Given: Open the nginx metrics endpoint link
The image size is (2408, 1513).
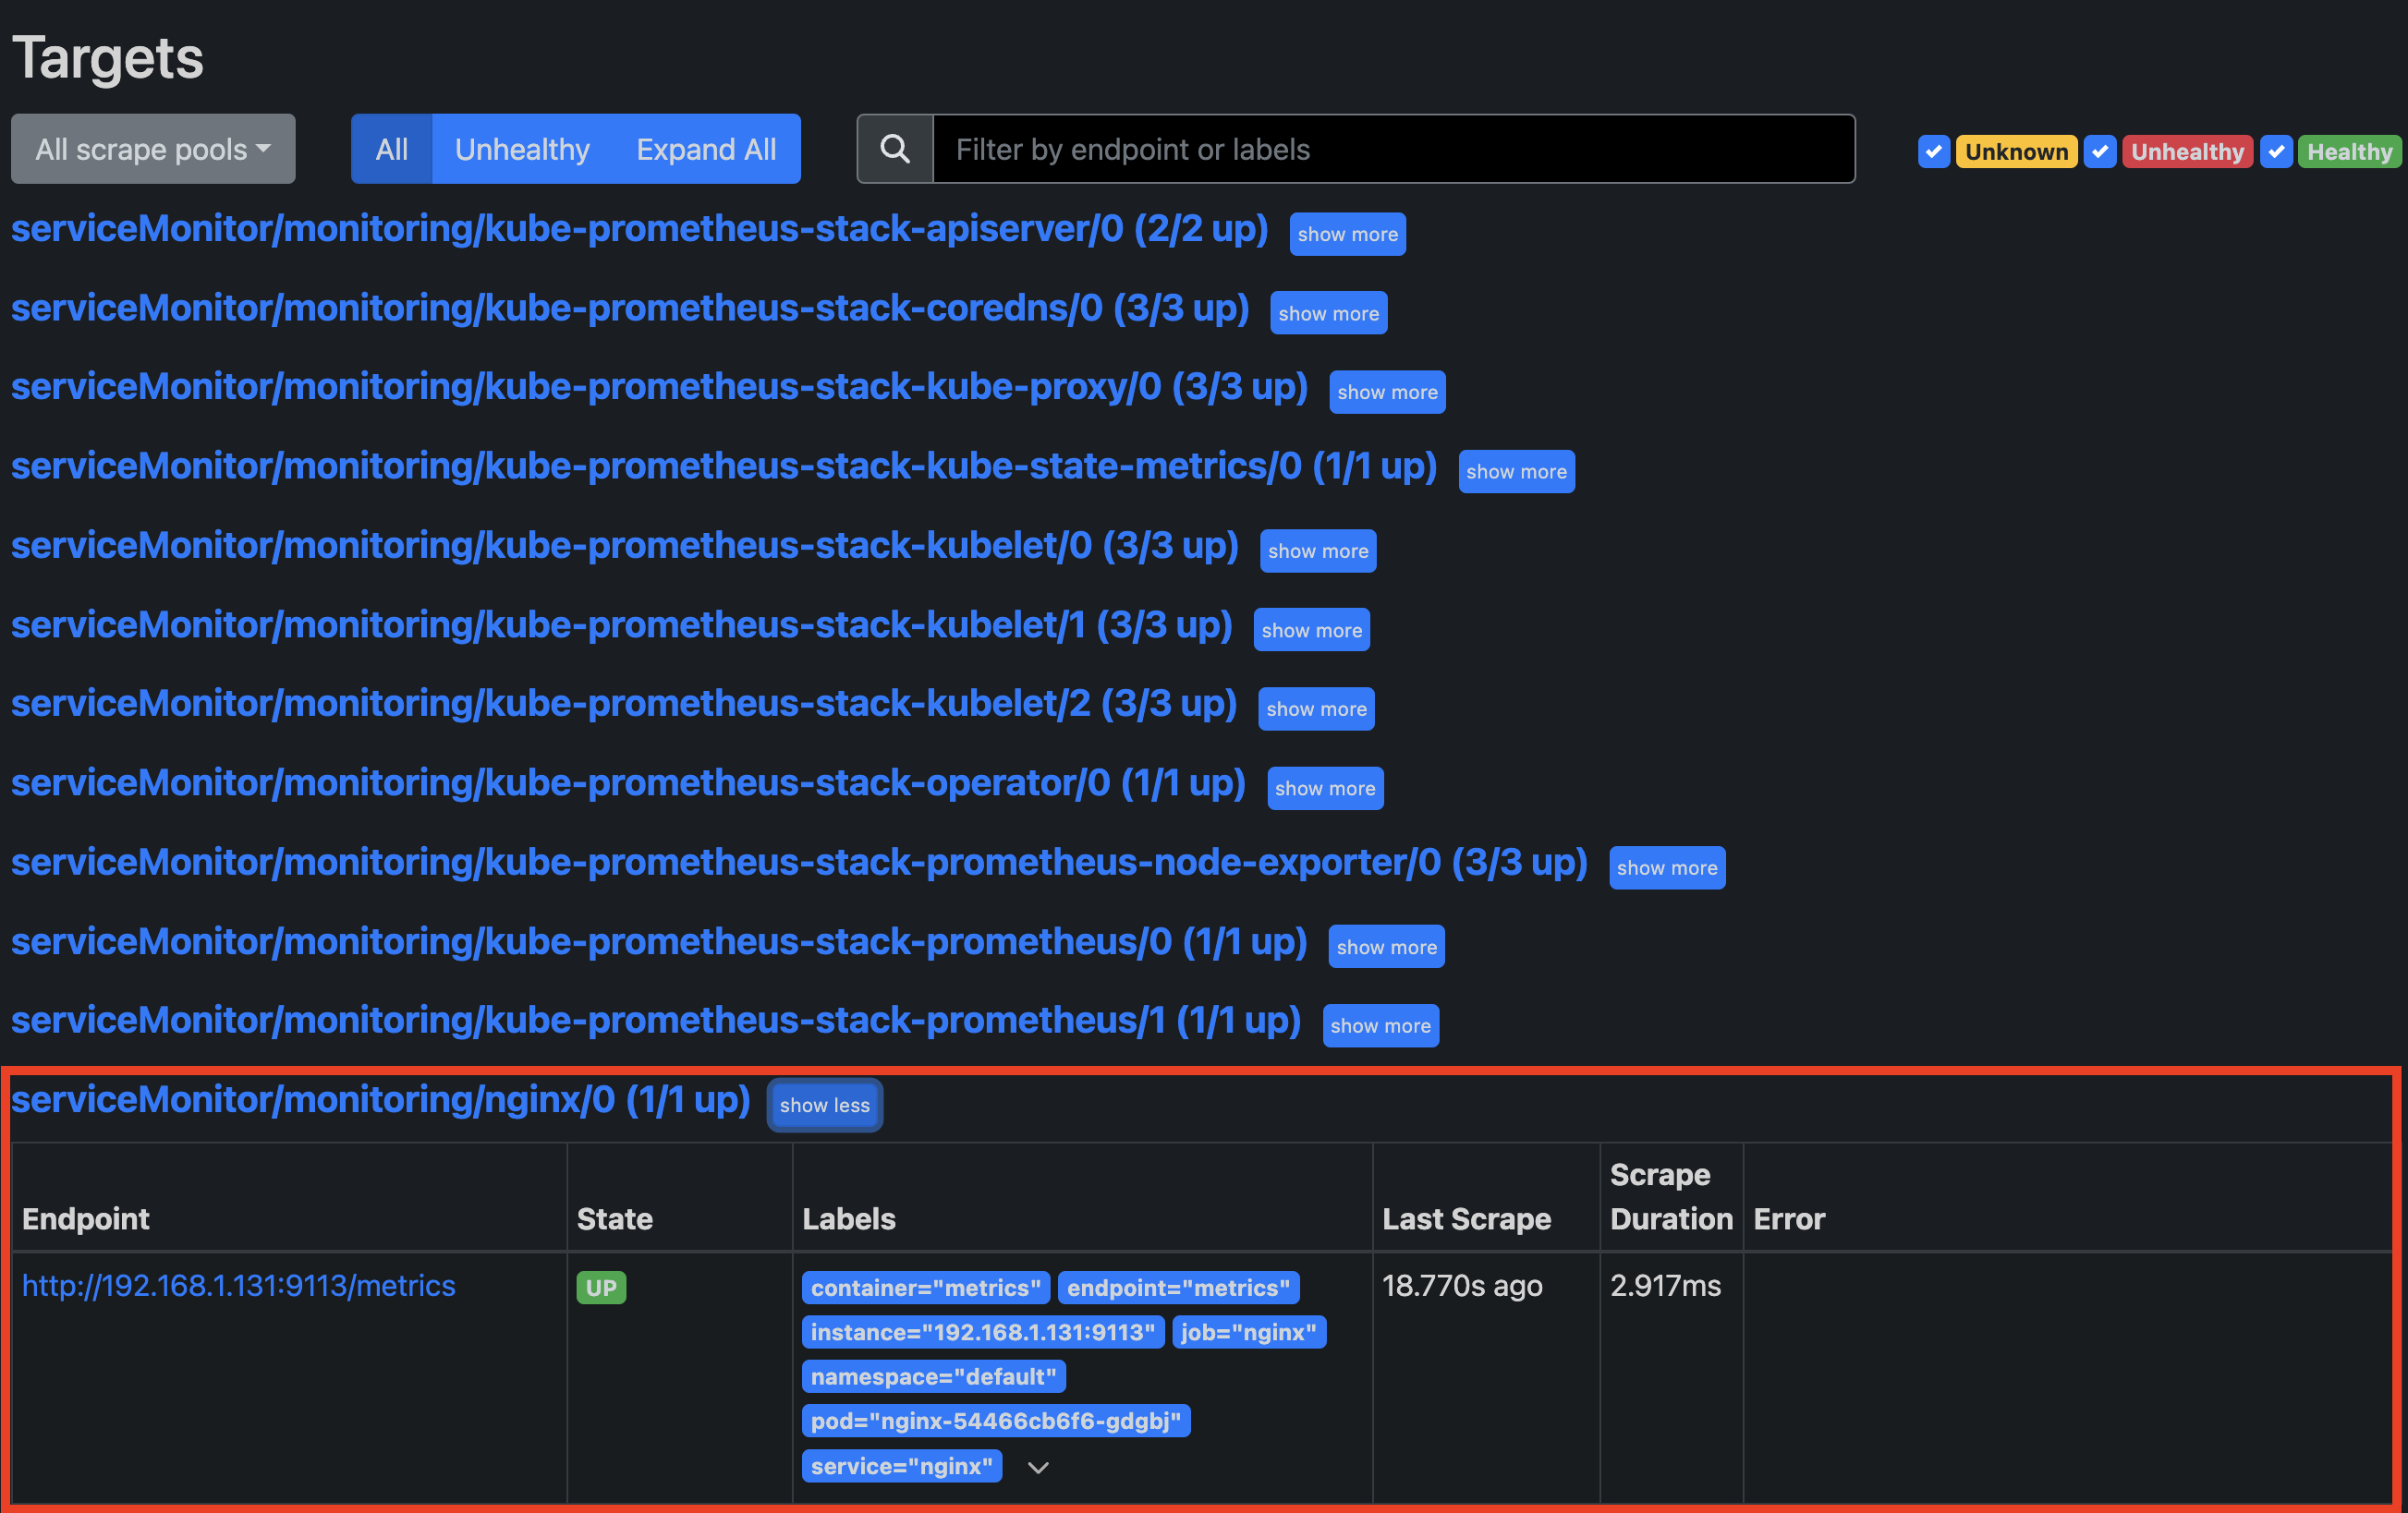Looking at the screenshot, I should coord(238,1286).
